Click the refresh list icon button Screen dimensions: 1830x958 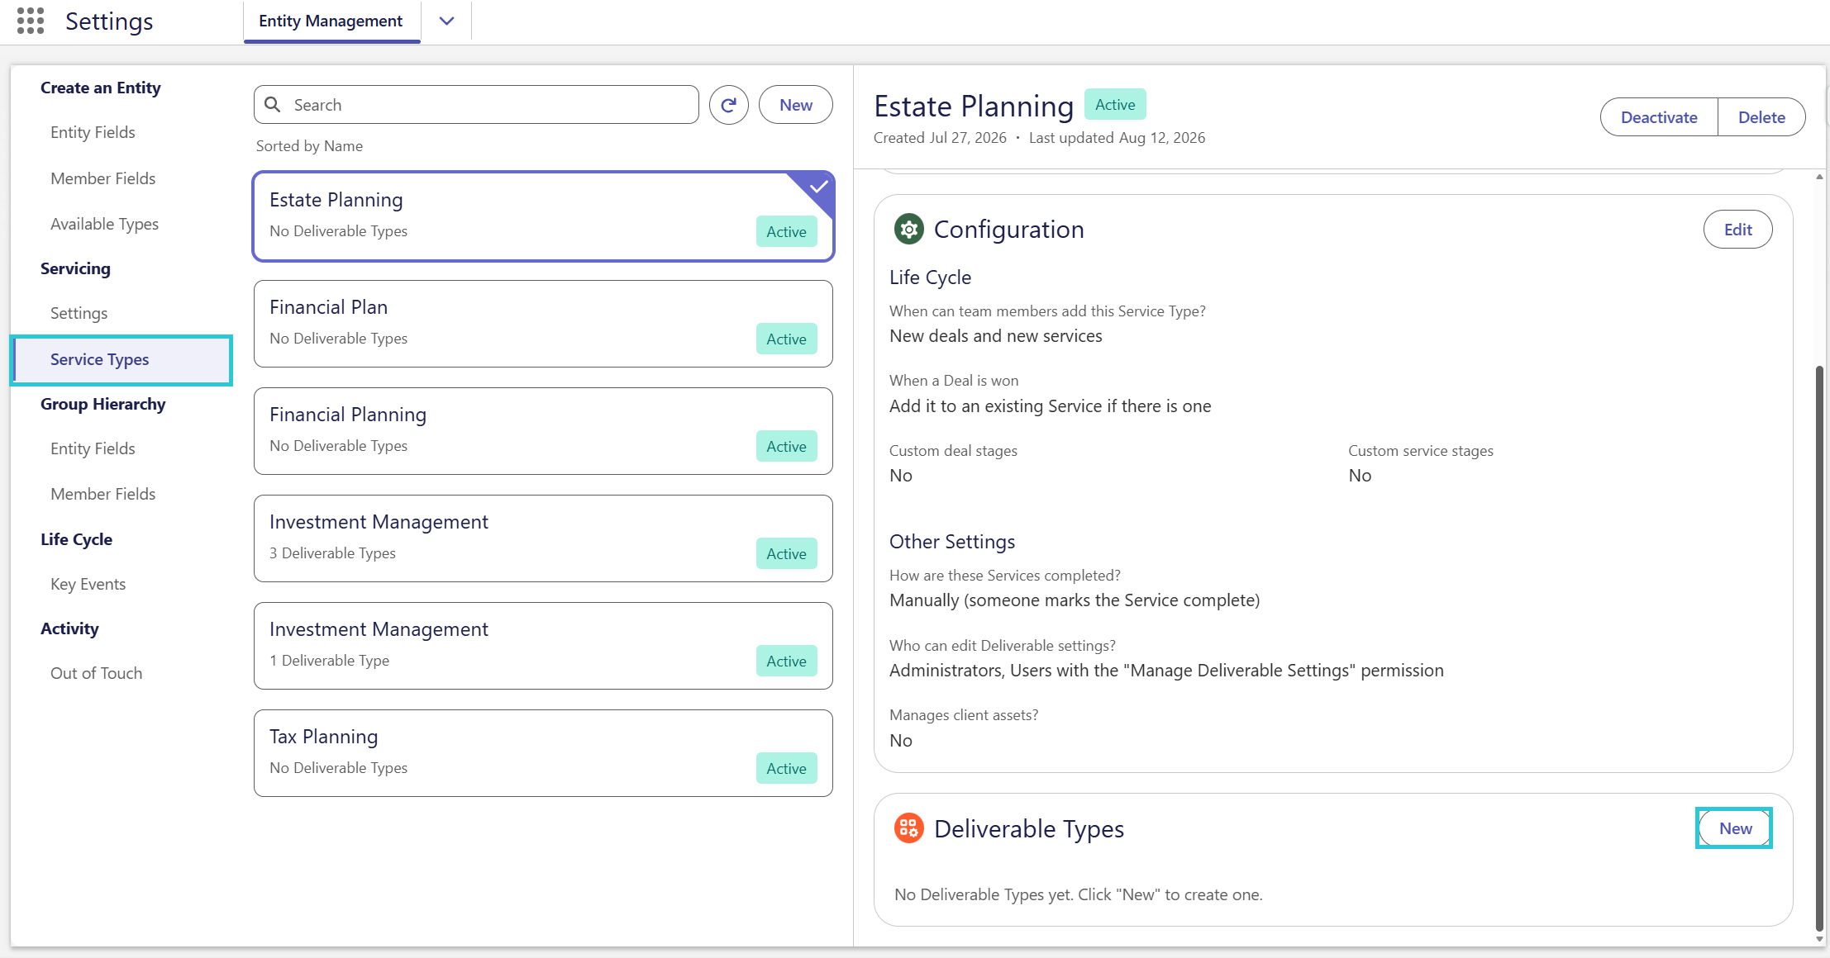728,105
